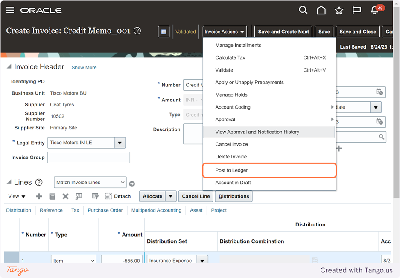Open Favorites star icon
The height and width of the screenshot is (278, 400).
(339, 10)
